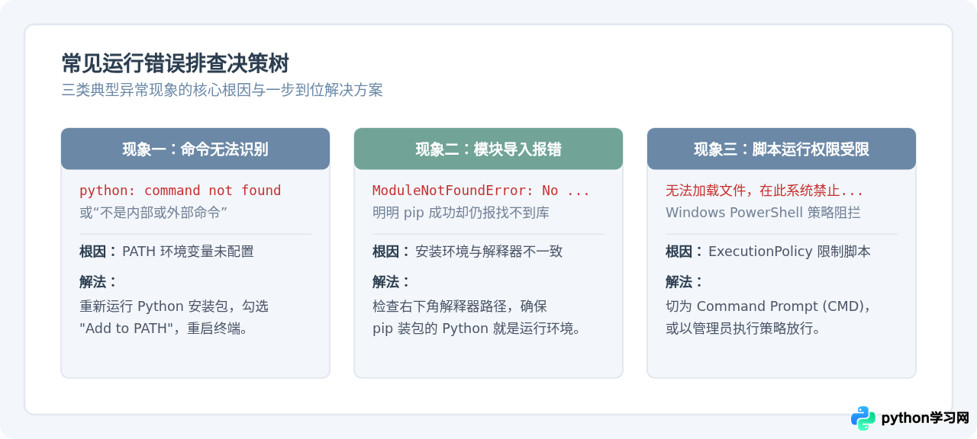Click 解法 label in the 现象一 card
Viewport: 977px width, 439px height.
click(98, 282)
